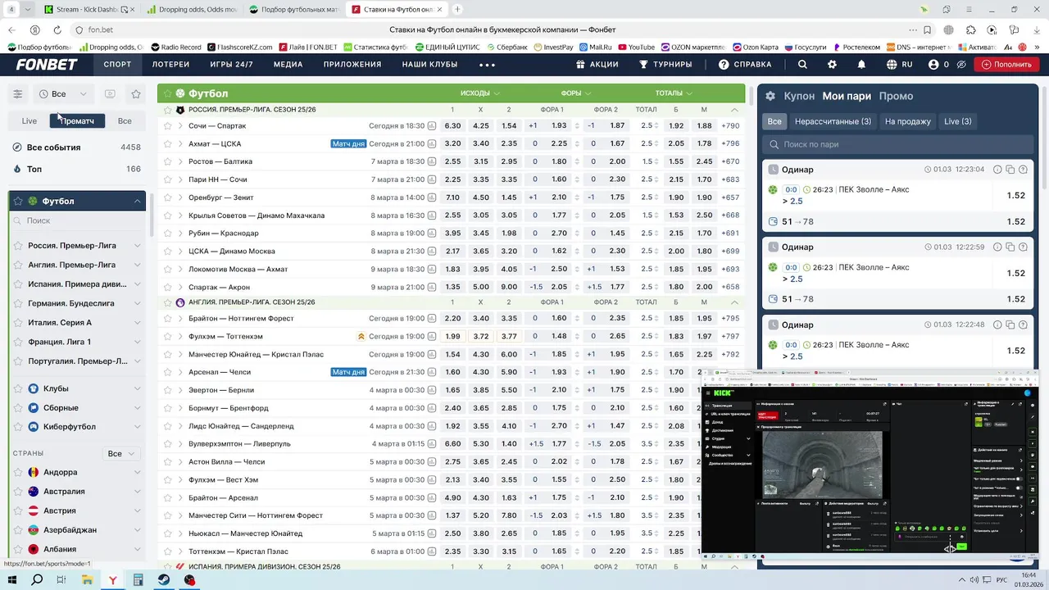
Task: Favorite the Сочи — Спартак match
Action: coord(167,126)
